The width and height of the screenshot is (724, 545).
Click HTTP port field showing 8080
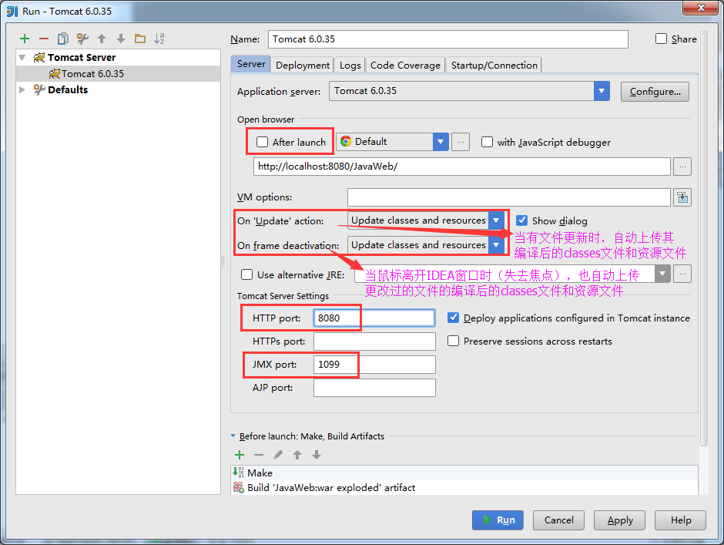(374, 318)
